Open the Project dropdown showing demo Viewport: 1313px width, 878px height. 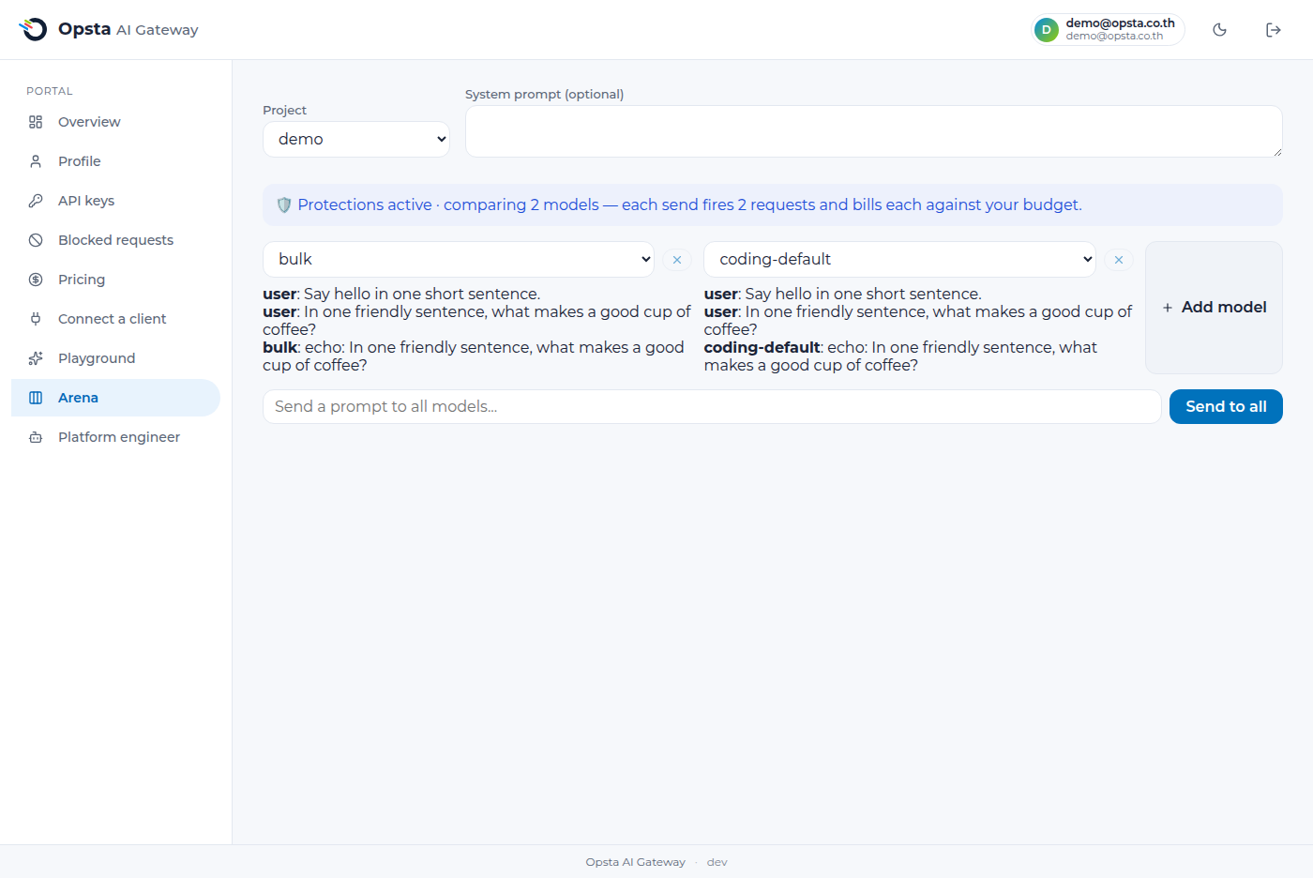pos(356,139)
